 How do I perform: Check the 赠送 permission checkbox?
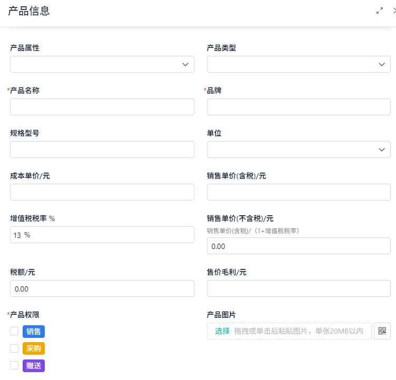pos(14,365)
